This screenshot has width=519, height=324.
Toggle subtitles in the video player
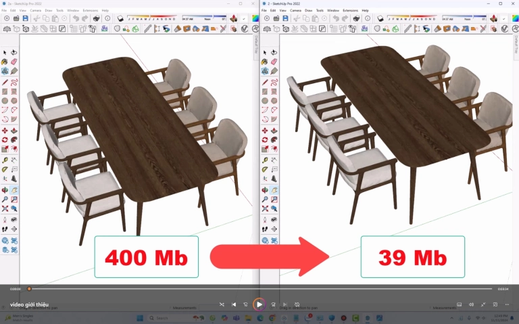click(x=459, y=304)
